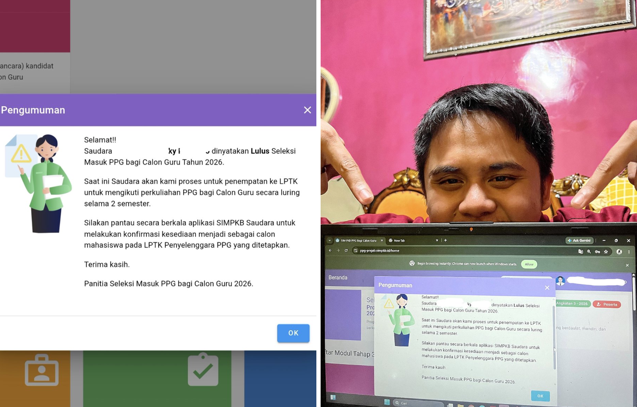The height and width of the screenshot is (407, 637).
Task: Open the clipboard checkmark tile icon
Action: pos(203,370)
